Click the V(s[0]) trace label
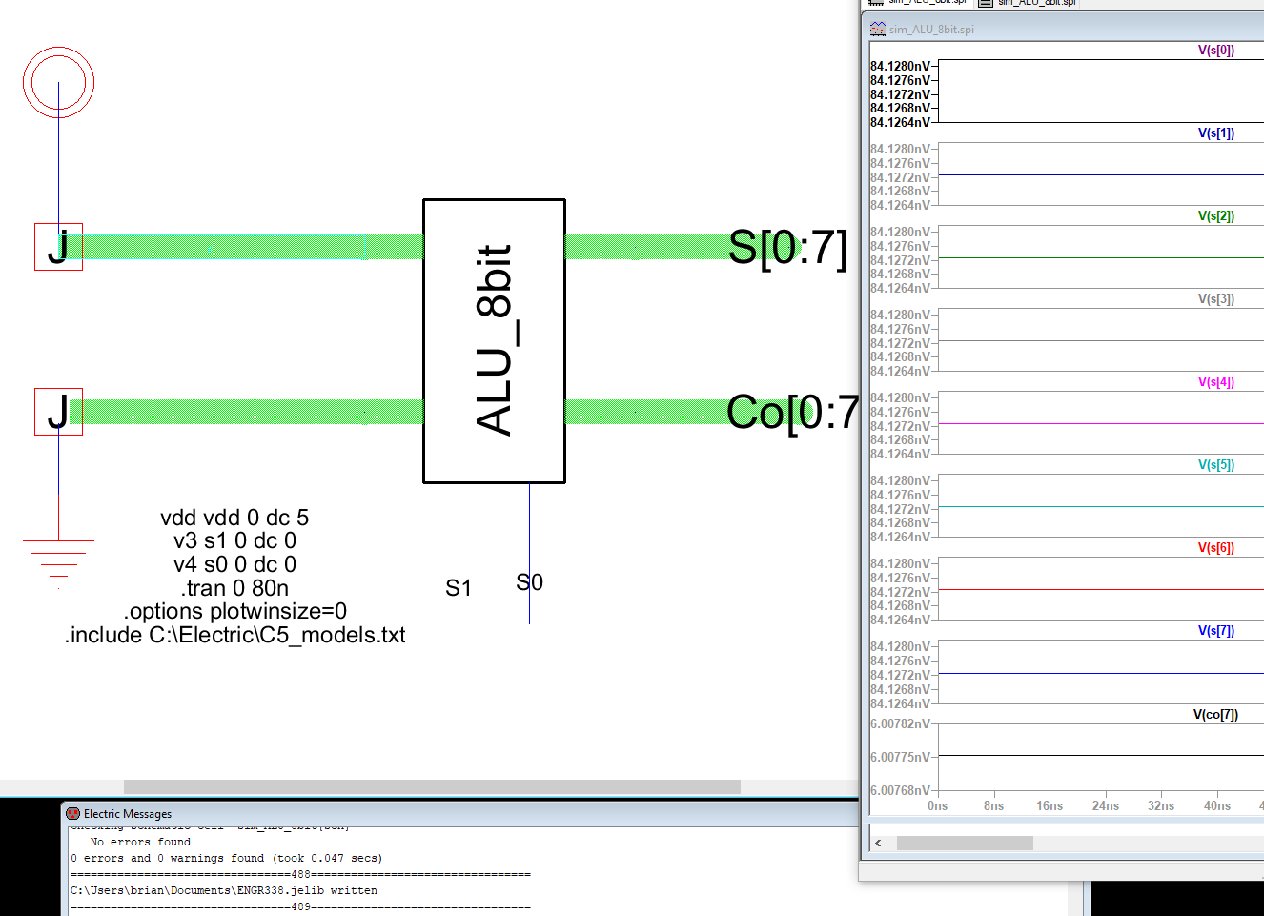The height and width of the screenshot is (916, 1264). coord(1215,51)
